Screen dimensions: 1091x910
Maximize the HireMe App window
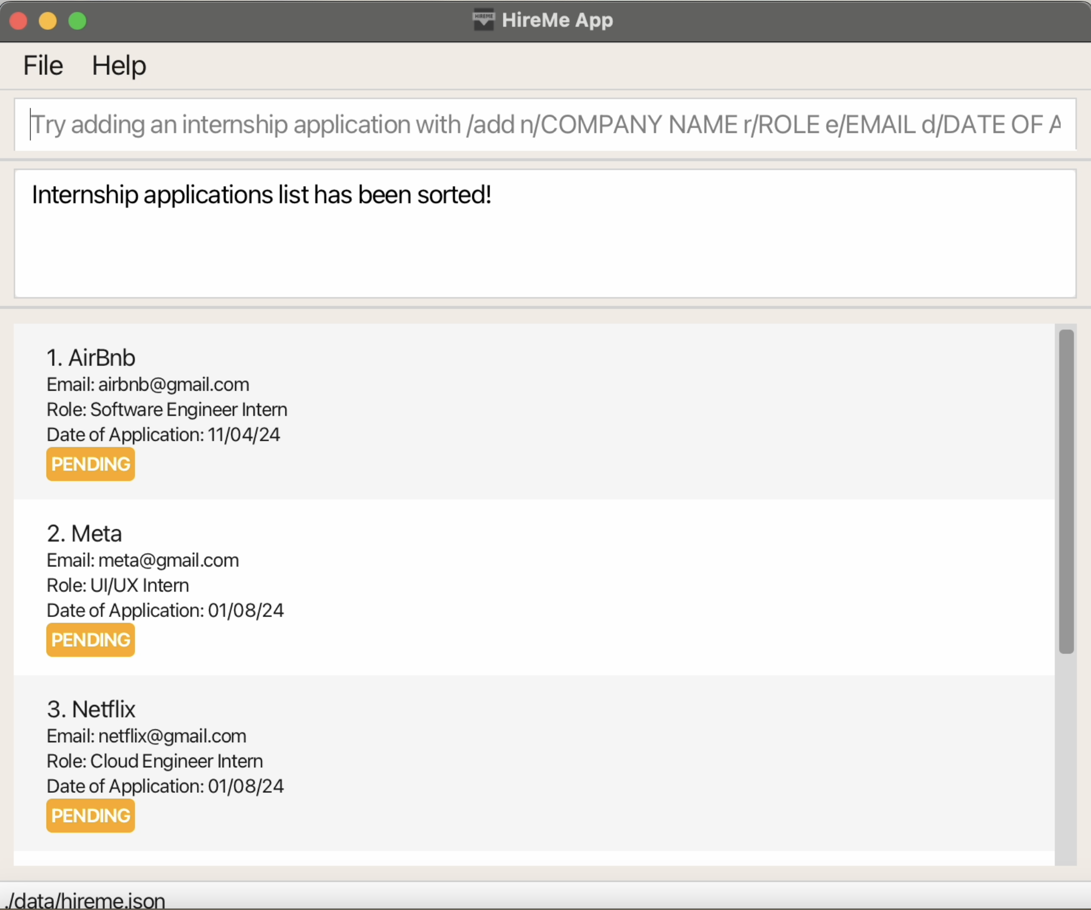77,21
